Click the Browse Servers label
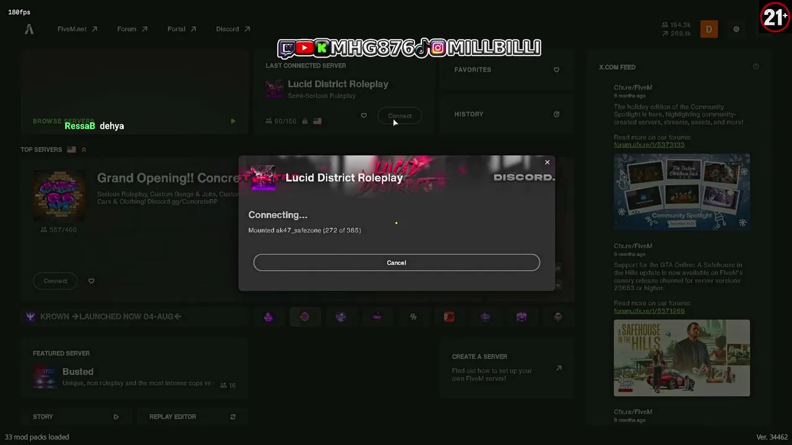 click(63, 121)
